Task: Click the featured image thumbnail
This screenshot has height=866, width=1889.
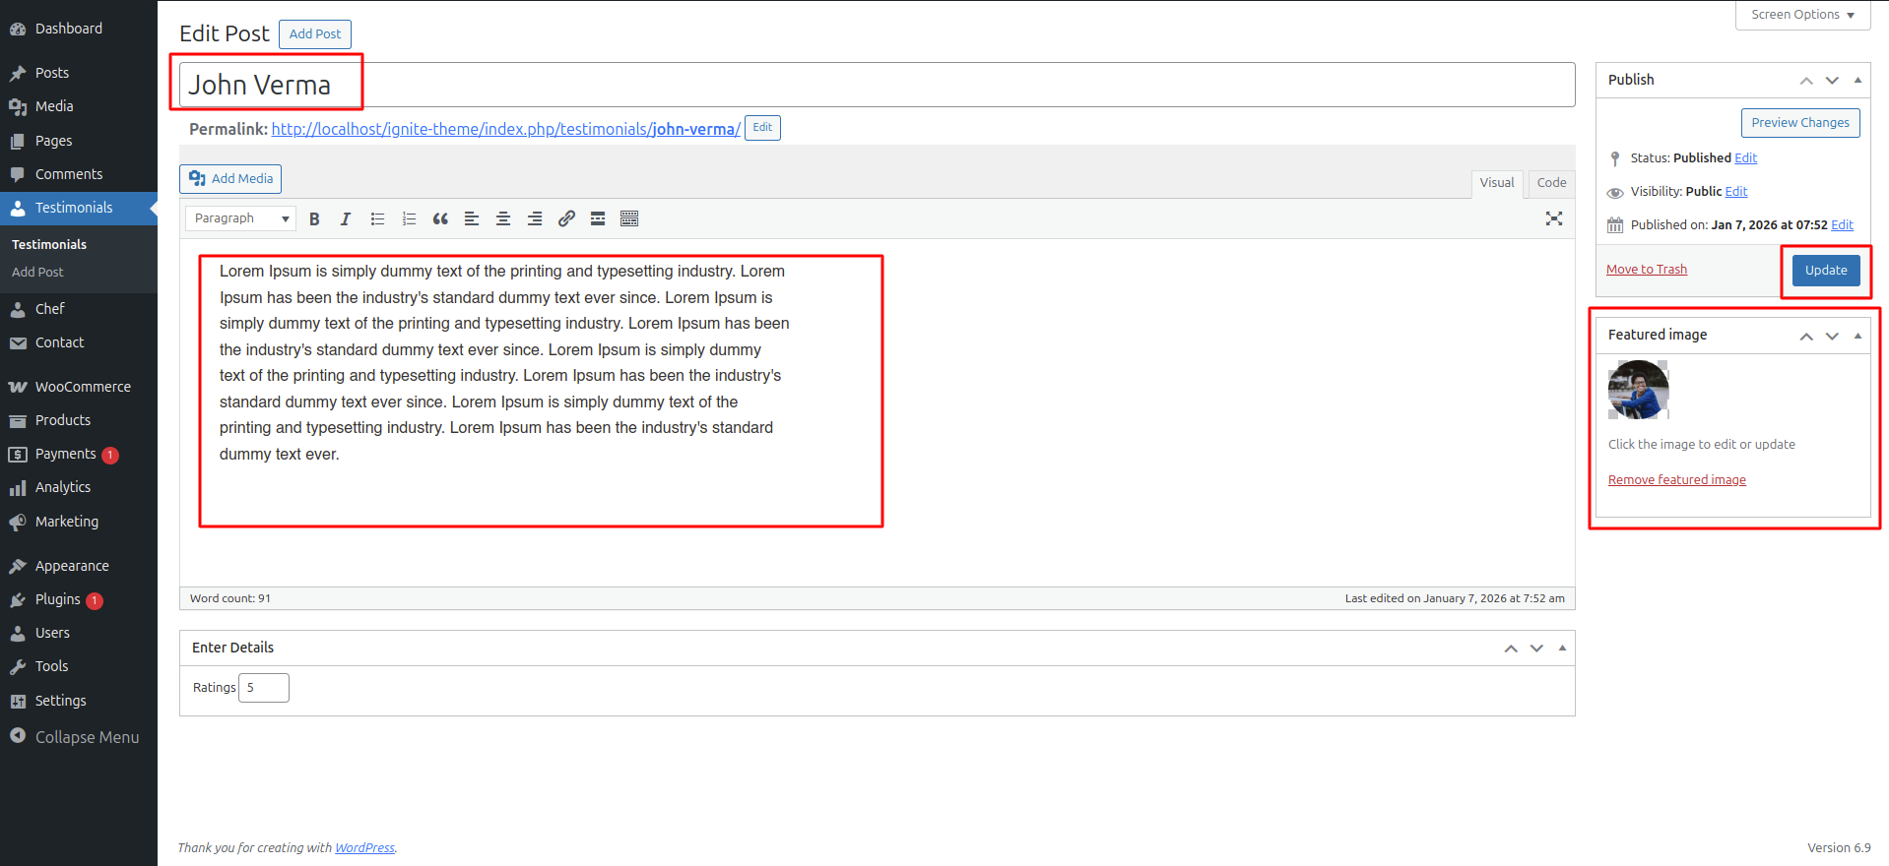Action: [x=1638, y=390]
